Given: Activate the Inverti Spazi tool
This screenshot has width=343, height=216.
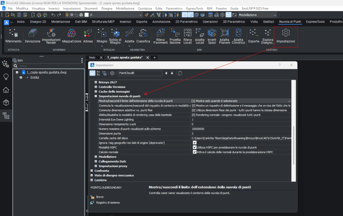Looking at the screenshot, I should [212, 36].
